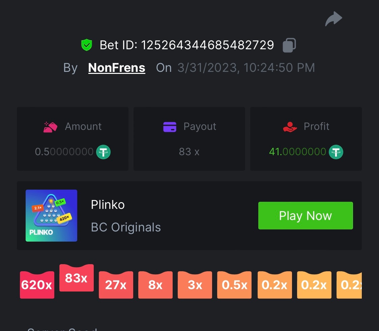Copy the Bet ID with copy icon
The width and height of the screenshot is (379, 331).
tap(289, 45)
